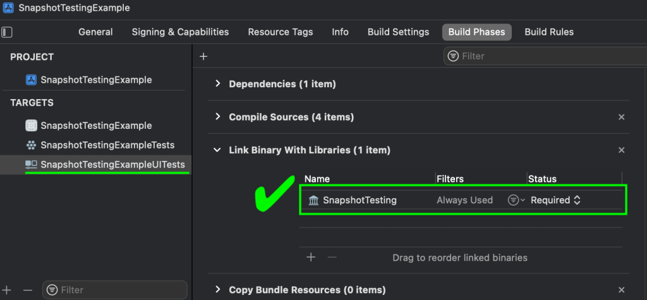This screenshot has height=300, width=647.
Task: Delete the Link Binary With Libraries phase
Action: [x=622, y=150]
